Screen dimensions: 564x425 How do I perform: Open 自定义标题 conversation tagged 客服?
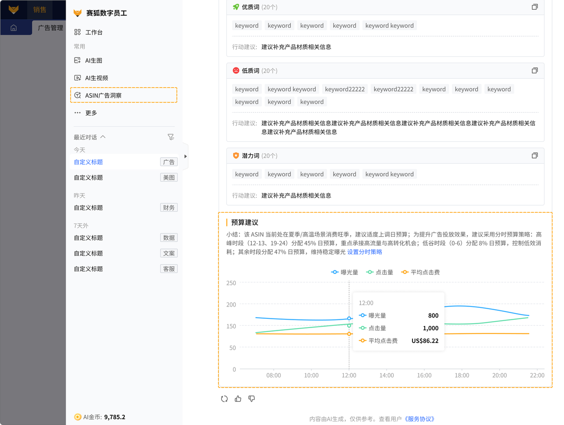point(126,269)
